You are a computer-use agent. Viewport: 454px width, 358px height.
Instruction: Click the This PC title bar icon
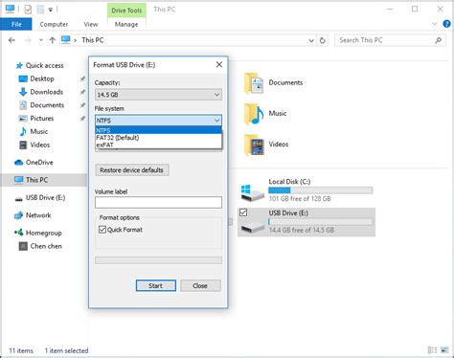pos(10,9)
